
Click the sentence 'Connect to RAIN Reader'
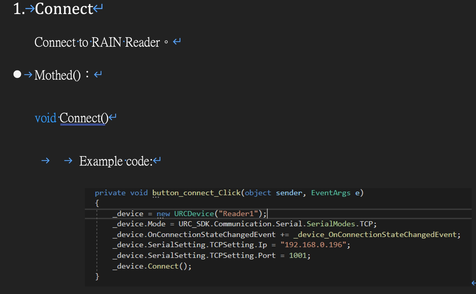coord(97,42)
